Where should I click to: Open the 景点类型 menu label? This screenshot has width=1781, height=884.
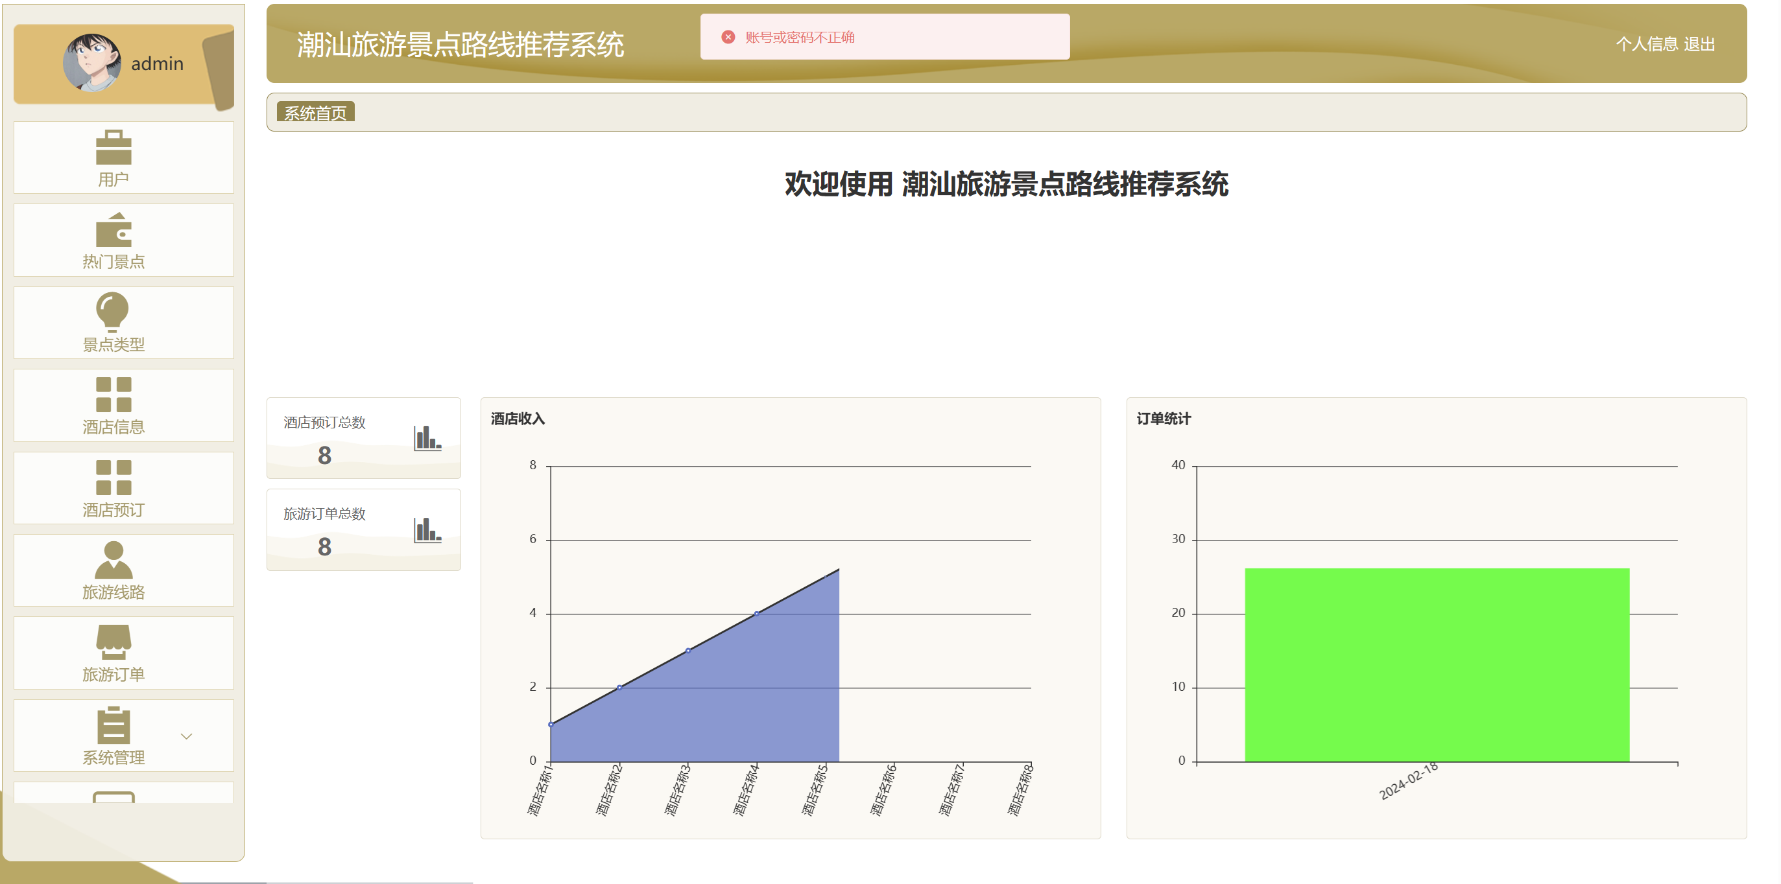point(114,345)
